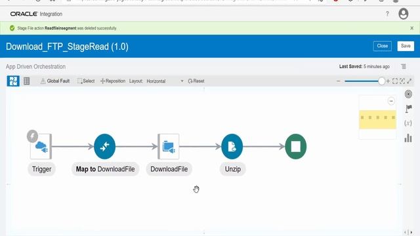Switch to canvas view icon

(x=13, y=81)
